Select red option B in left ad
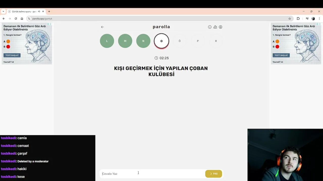Screen dimensions: 323x181 pos(8,47)
